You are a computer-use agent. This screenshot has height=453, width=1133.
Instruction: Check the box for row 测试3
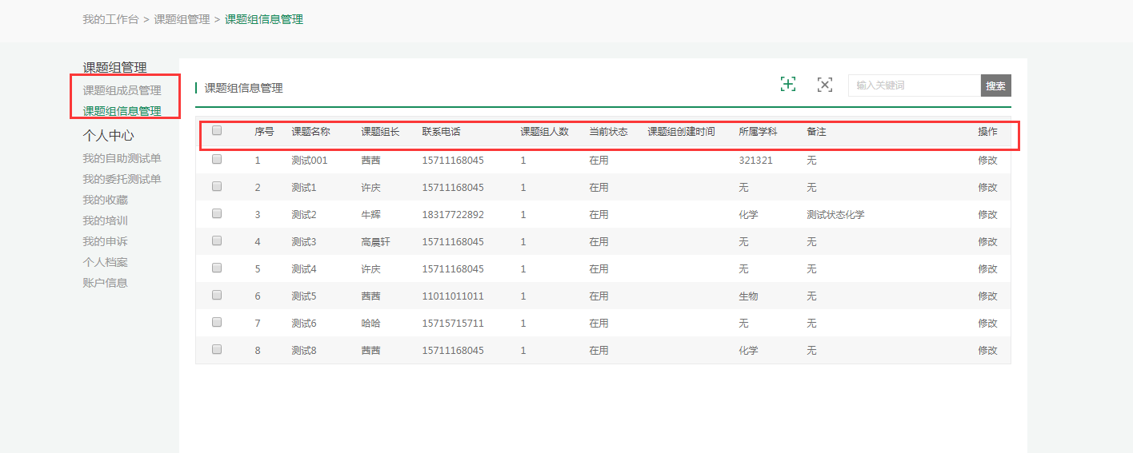pos(217,240)
